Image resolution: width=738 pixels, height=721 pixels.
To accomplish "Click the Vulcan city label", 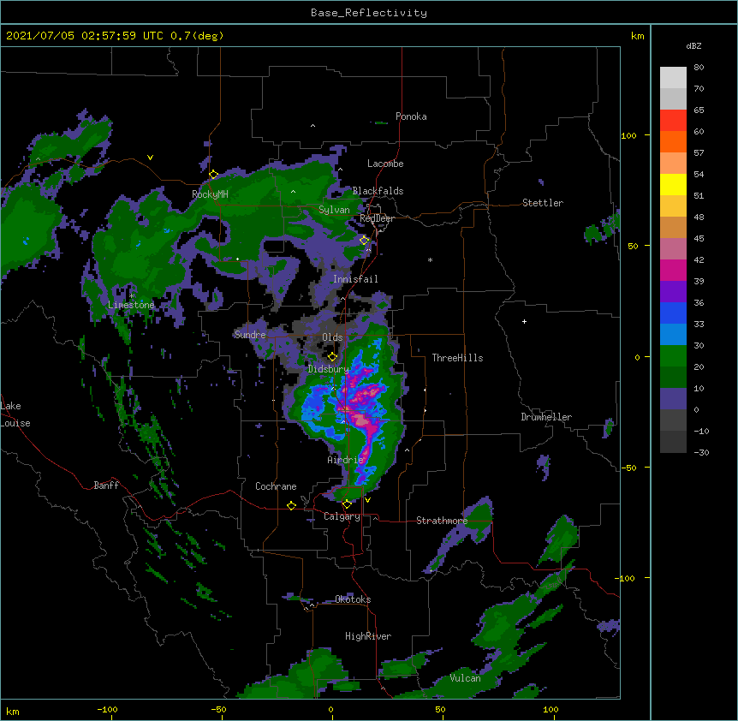I will pyautogui.click(x=465, y=678).
